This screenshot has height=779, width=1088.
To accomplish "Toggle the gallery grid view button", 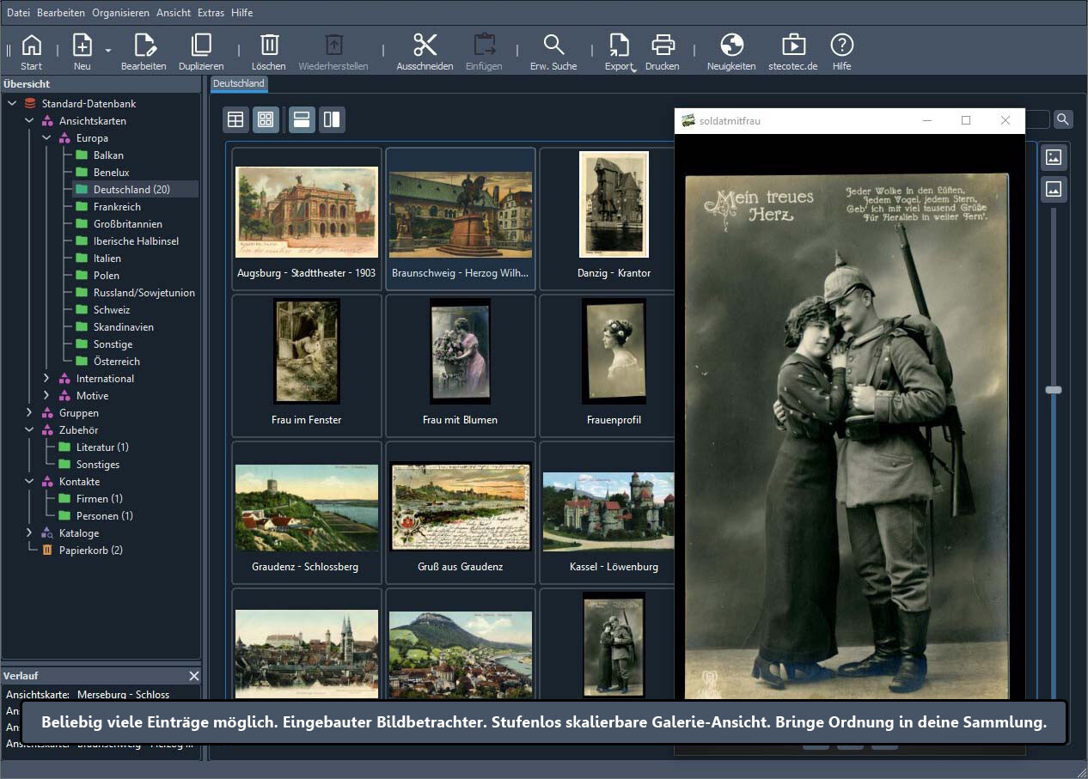I will [x=266, y=120].
